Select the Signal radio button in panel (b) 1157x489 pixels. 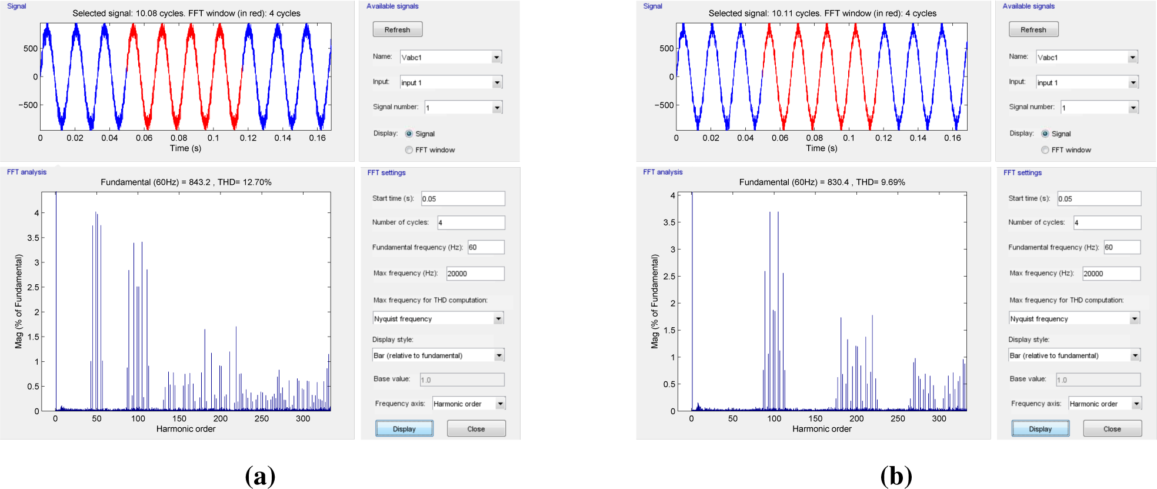[1045, 134]
